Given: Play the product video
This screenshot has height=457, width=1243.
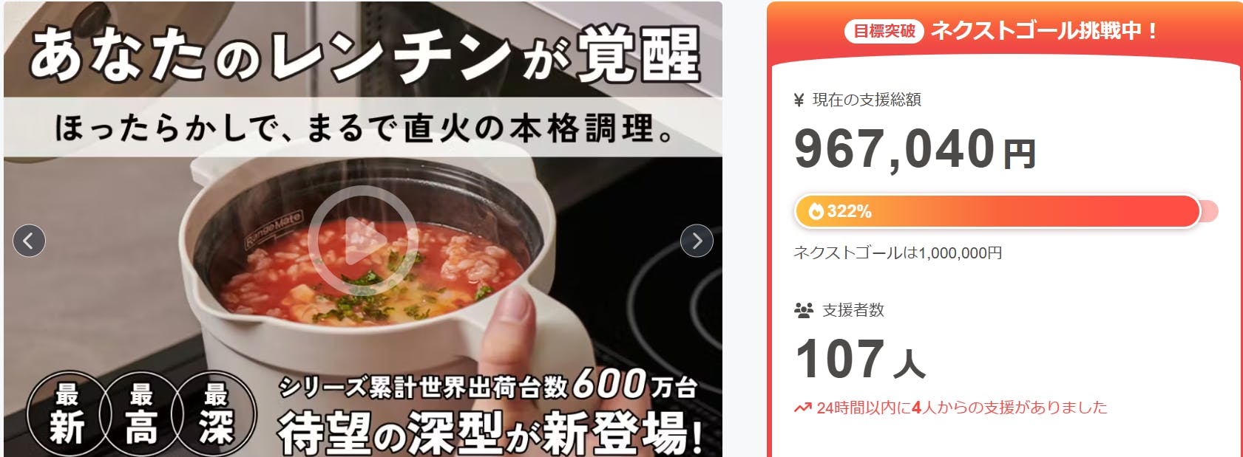Looking at the screenshot, I should pyautogui.click(x=363, y=240).
